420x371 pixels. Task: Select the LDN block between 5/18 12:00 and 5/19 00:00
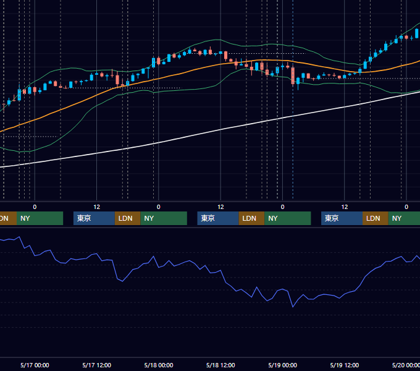pos(251,218)
